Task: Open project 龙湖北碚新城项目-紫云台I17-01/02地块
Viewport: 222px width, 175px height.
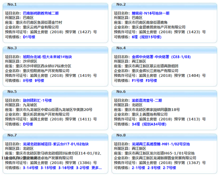Action: tap(56, 144)
